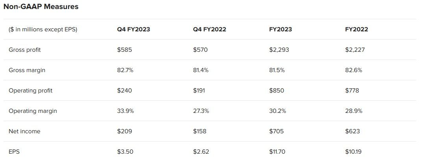Click the '($ in millions except EPS)' note
The image size is (422, 167).
click(x=43, y=29)
